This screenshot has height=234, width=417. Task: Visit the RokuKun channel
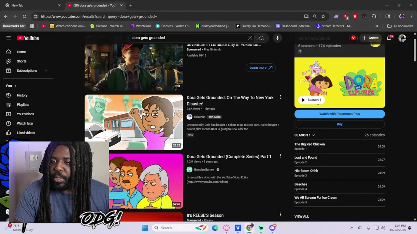tap(199, 117)
